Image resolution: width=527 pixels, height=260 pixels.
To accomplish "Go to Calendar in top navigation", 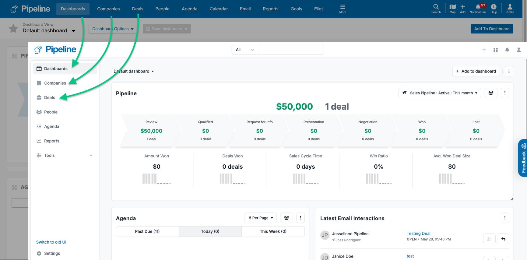I will [219, 9].
